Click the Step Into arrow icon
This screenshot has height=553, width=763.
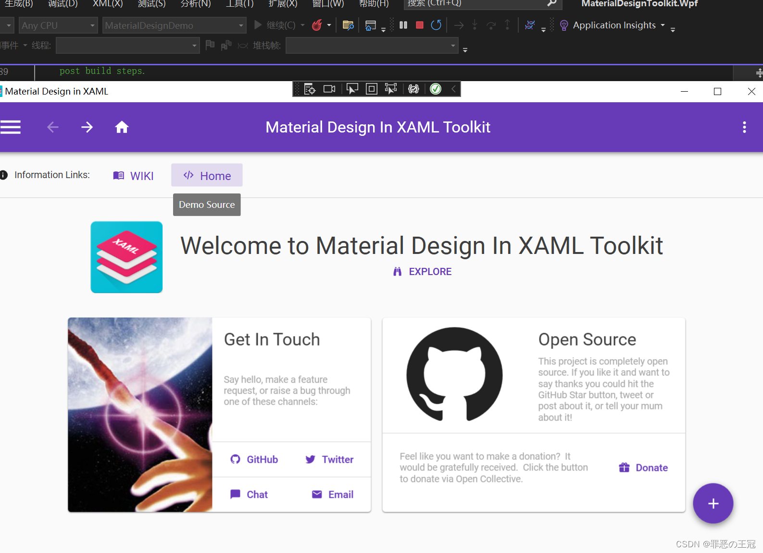(475, 25)
